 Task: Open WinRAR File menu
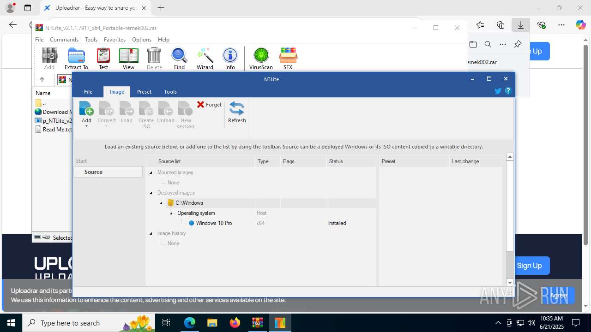tap(39, 40)
